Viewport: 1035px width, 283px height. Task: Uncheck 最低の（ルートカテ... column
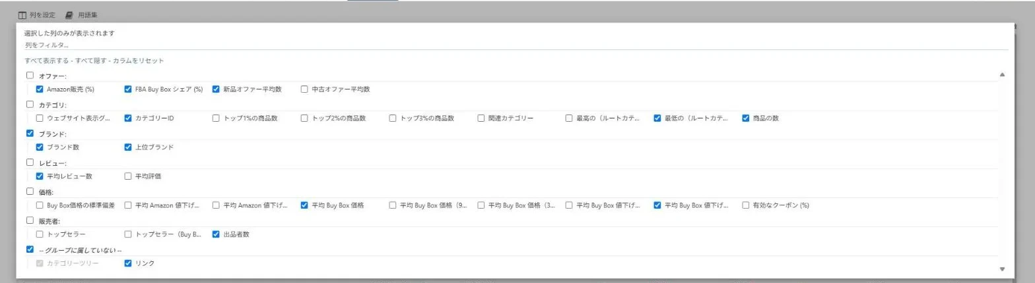tap(657, 118)
